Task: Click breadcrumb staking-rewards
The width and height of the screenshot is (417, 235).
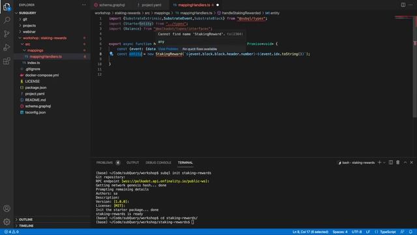Action: pyautogui.click(x=127, y=13)
